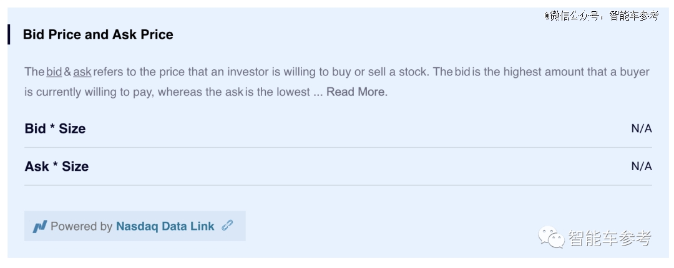Open the underlined "ask" glossary link
This screenshot has height=268, width=674.
click(82, 72)
